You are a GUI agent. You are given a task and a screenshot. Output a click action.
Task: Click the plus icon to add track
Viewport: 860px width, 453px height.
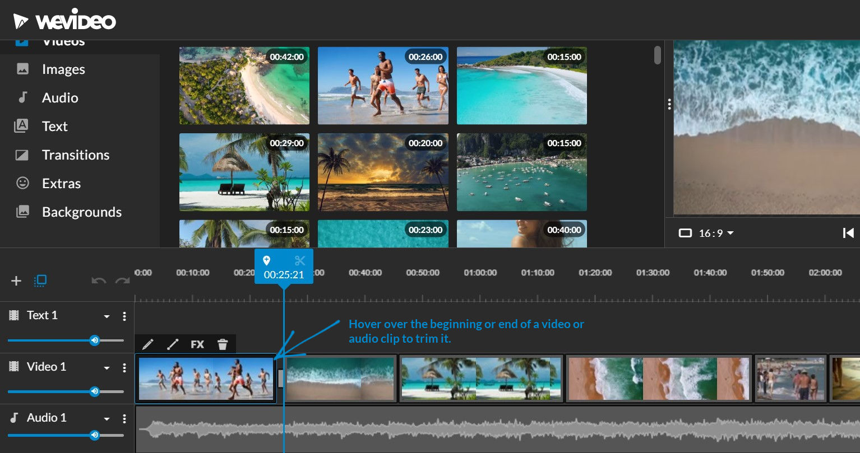pyautogui.click(x=16, y=281)
